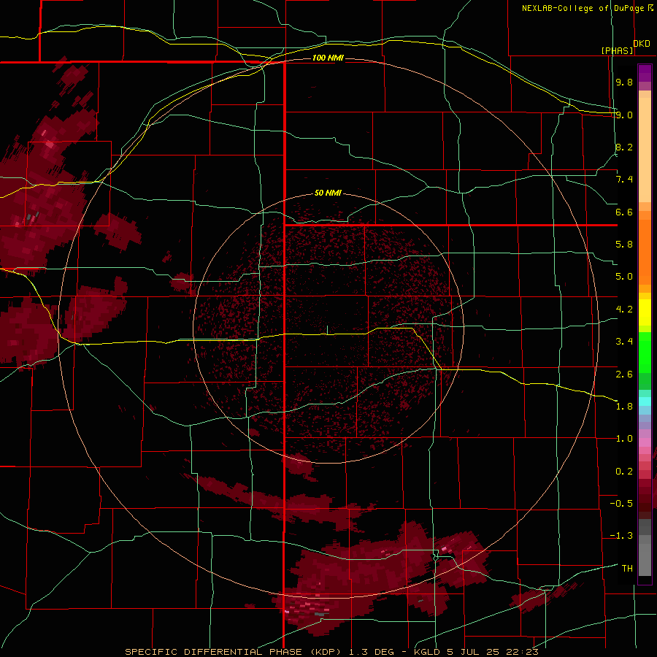The height and width of the screenshot is (657, 657).
Task: Click the 7.4 legend value
Action: (624, 180)
